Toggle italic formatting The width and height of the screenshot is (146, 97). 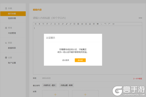51,24
